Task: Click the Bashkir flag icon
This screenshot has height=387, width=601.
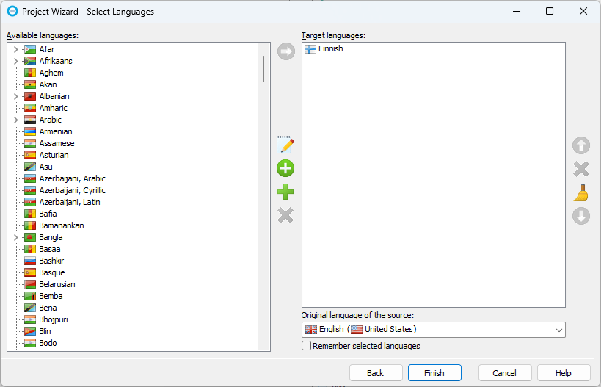Action: coord(30,261)
